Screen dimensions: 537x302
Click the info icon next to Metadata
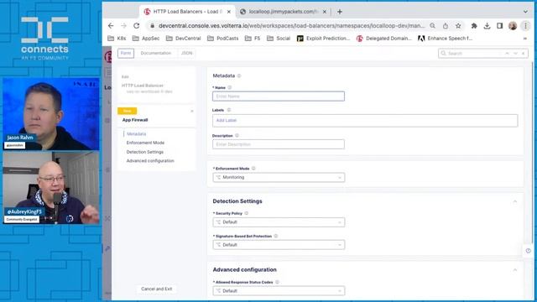pyautogui.click(x=239, y=75)
